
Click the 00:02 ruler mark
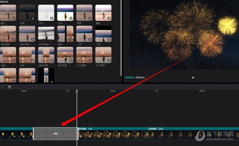click(24, 91)
